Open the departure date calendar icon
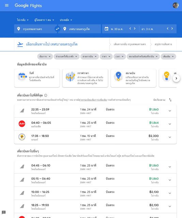 click(x=106, y=29)
